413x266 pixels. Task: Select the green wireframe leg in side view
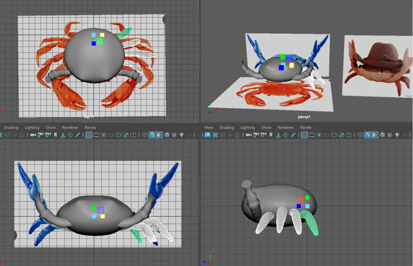pyautogui.click(x=310, y=223)
